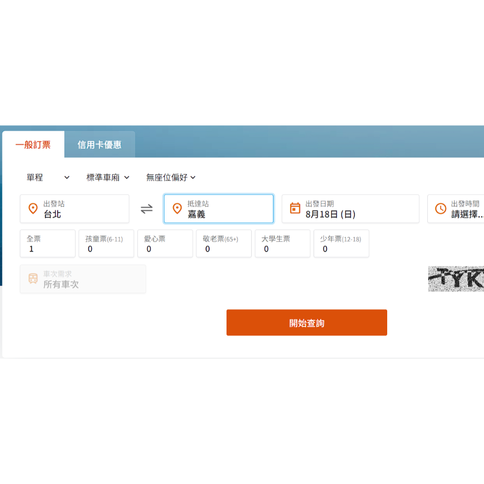Select the 一般訂票 tab
The height and width of the screenshot is (484, 484).
click(33, 145)
